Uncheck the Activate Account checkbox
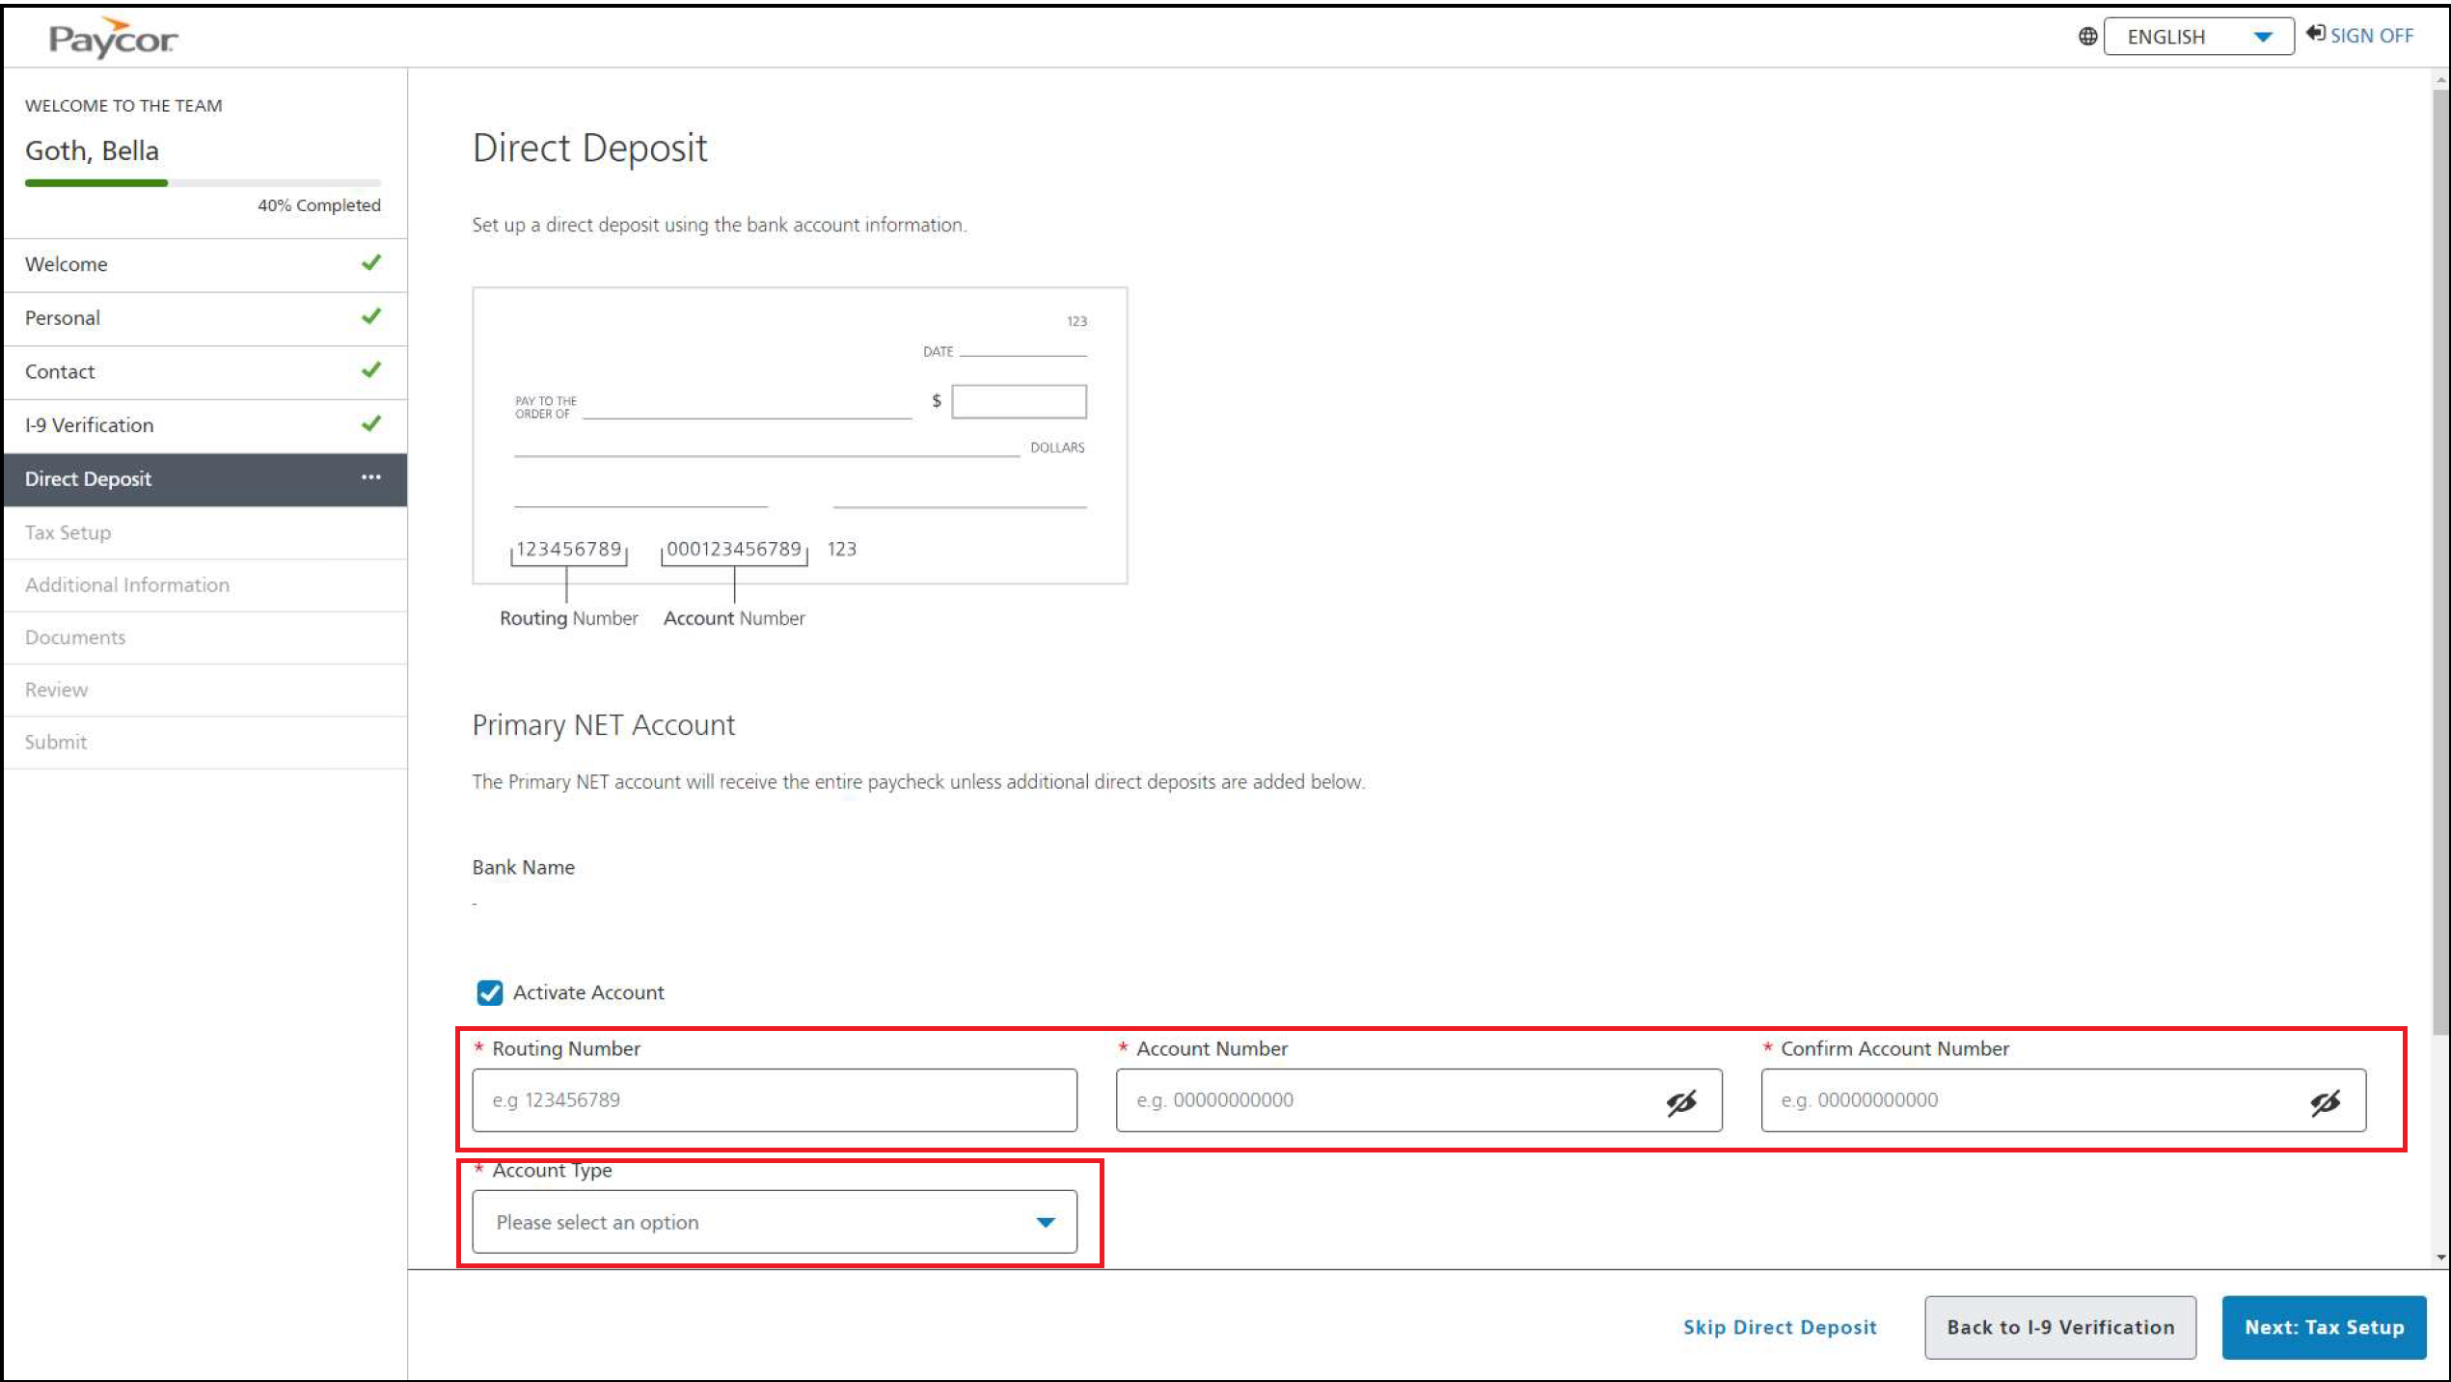 click(x=490, y=992)
